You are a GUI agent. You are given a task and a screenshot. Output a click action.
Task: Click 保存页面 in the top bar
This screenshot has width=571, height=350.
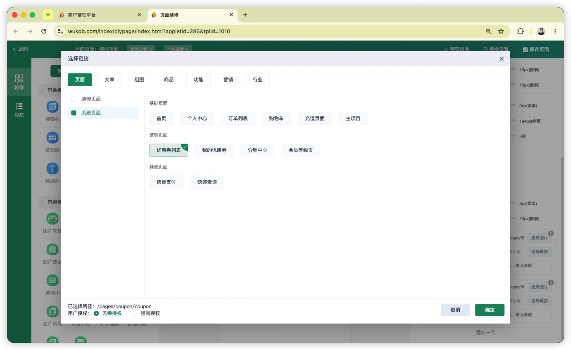536,50
